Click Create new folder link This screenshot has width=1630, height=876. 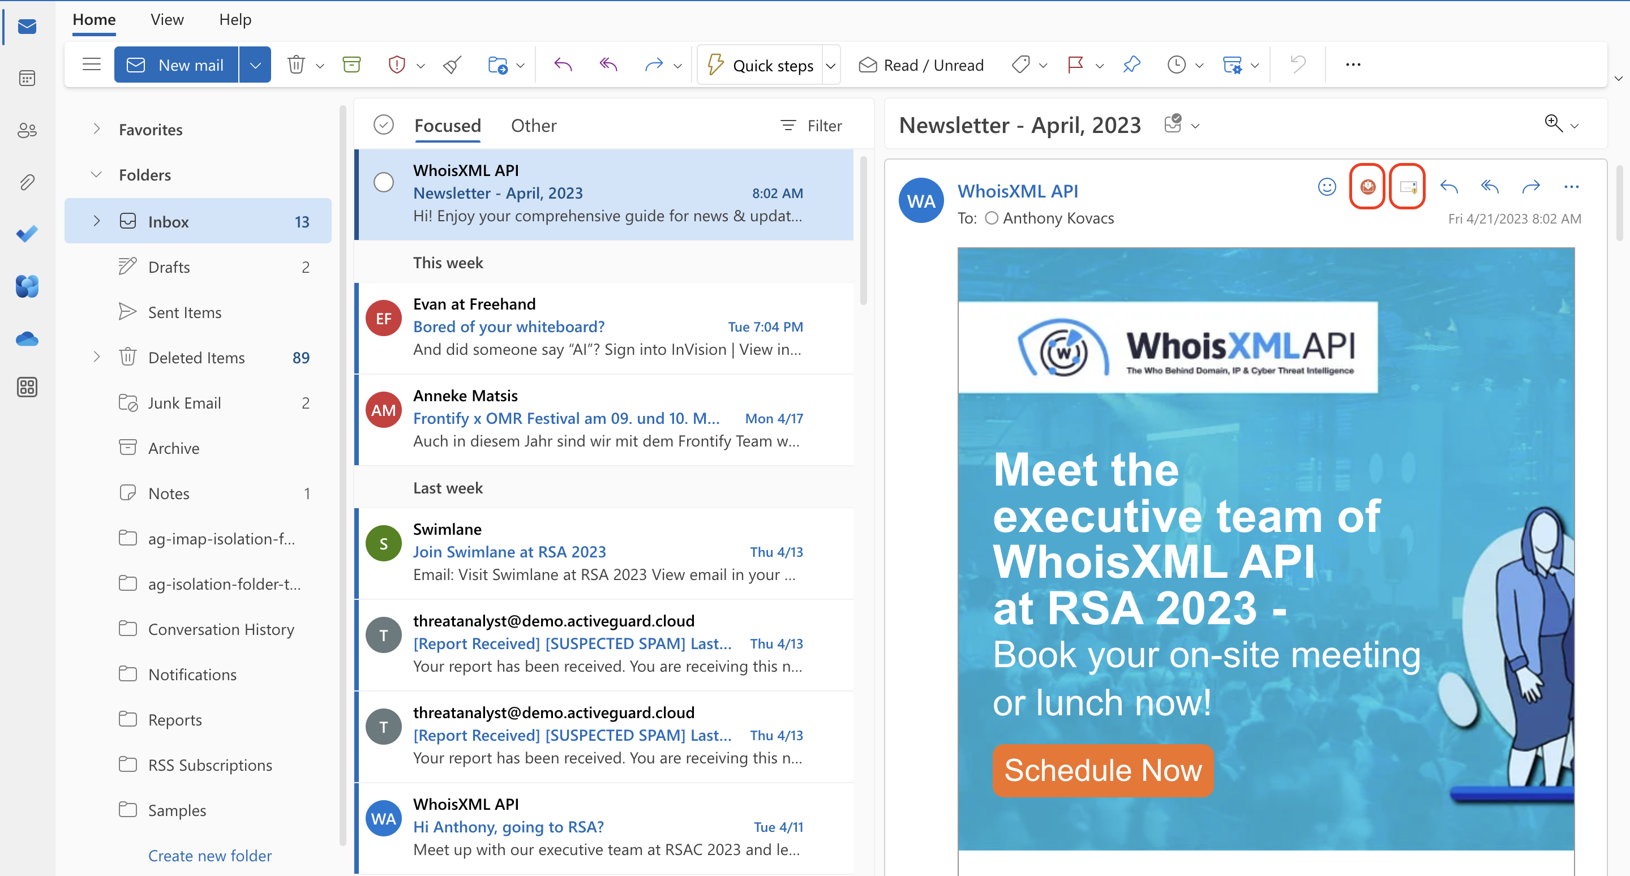tap(209, 855)
